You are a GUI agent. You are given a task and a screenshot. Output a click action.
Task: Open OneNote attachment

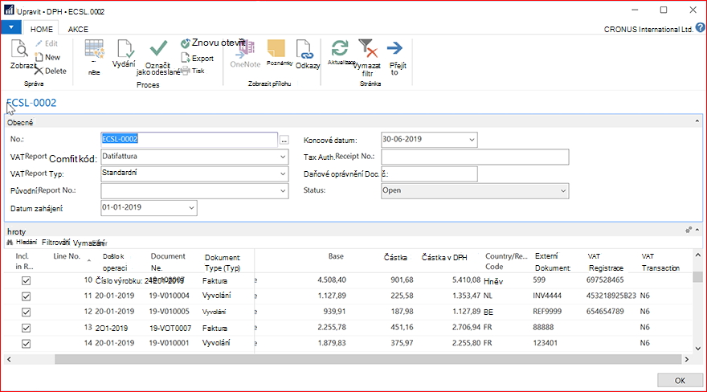(x=245, y=49)
